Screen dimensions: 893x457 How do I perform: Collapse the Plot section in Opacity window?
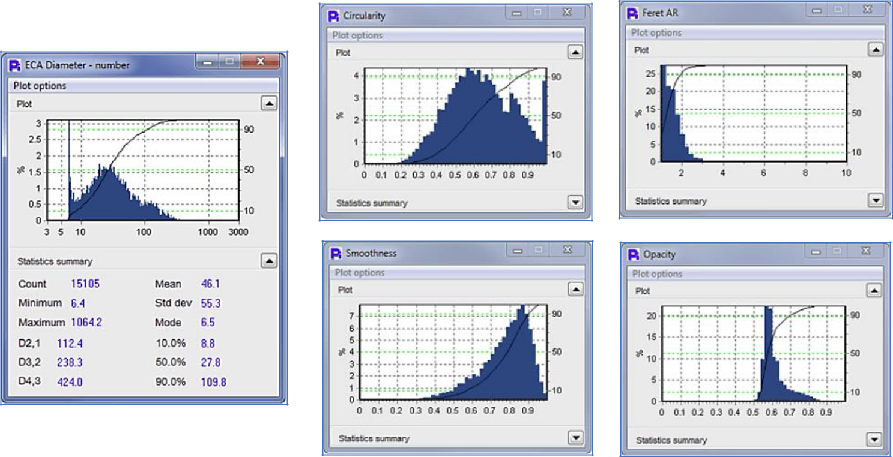tap(876, 291)
